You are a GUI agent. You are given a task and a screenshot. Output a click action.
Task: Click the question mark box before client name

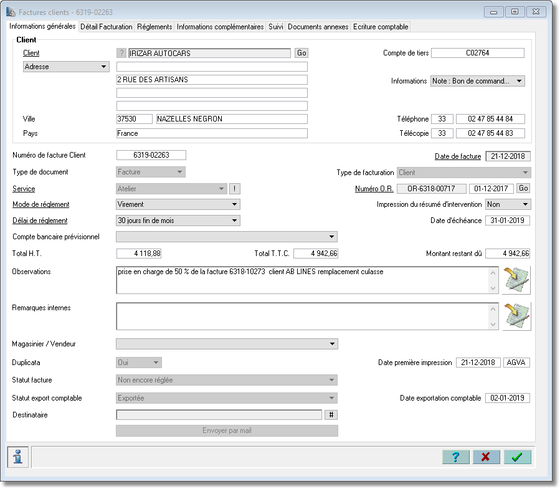[x=121, y=53]
